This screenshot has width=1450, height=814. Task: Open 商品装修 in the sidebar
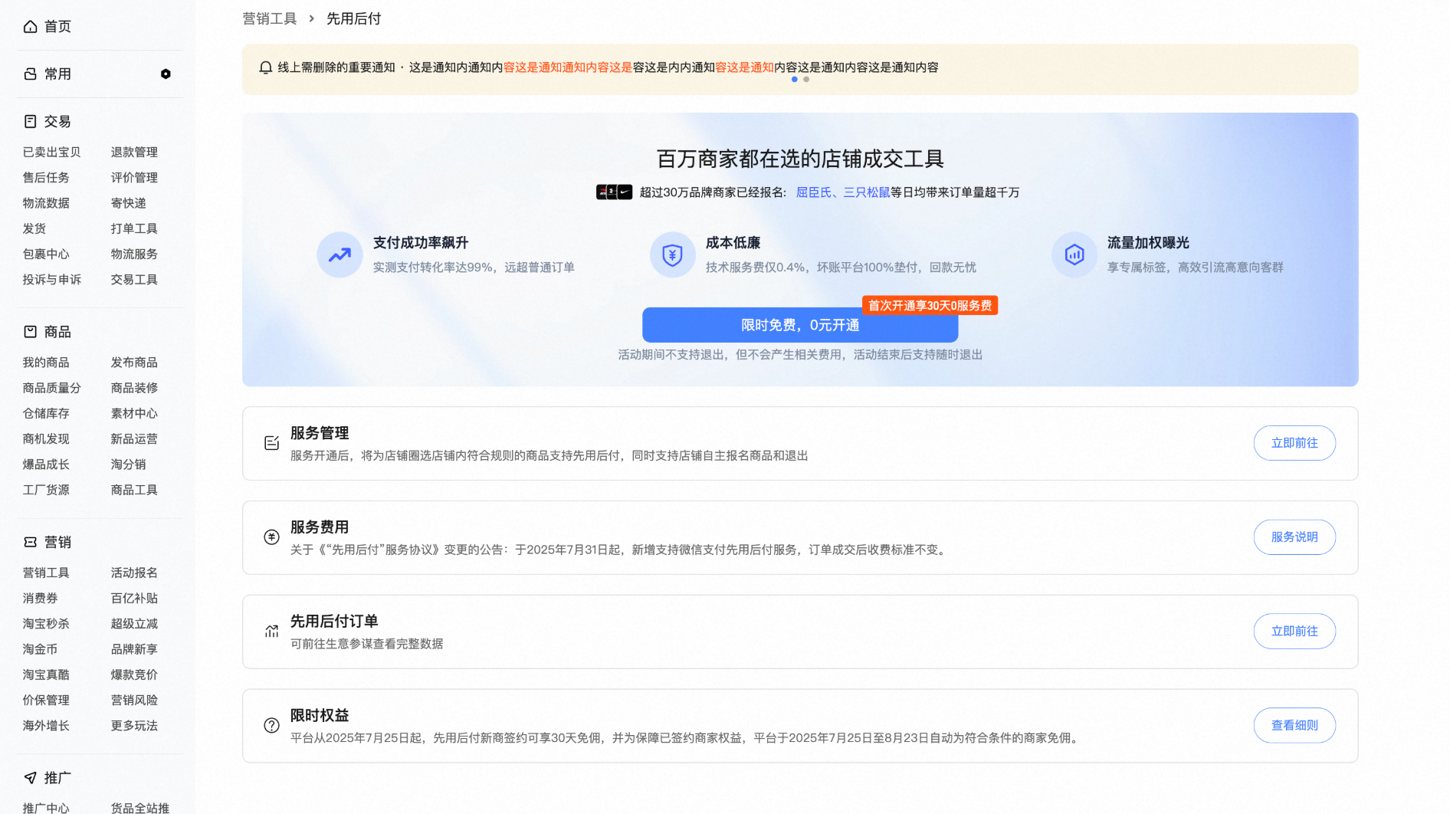134,388
